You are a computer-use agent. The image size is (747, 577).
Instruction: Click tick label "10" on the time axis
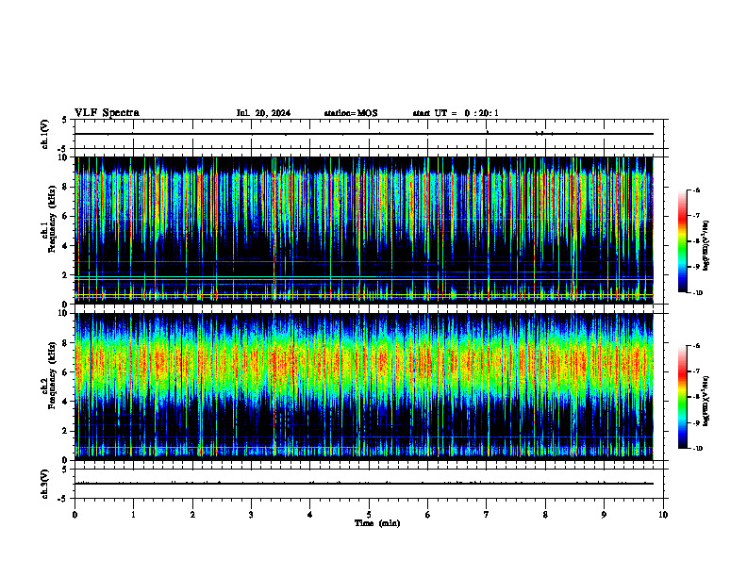pyautogui.click(x=663, y=515)
